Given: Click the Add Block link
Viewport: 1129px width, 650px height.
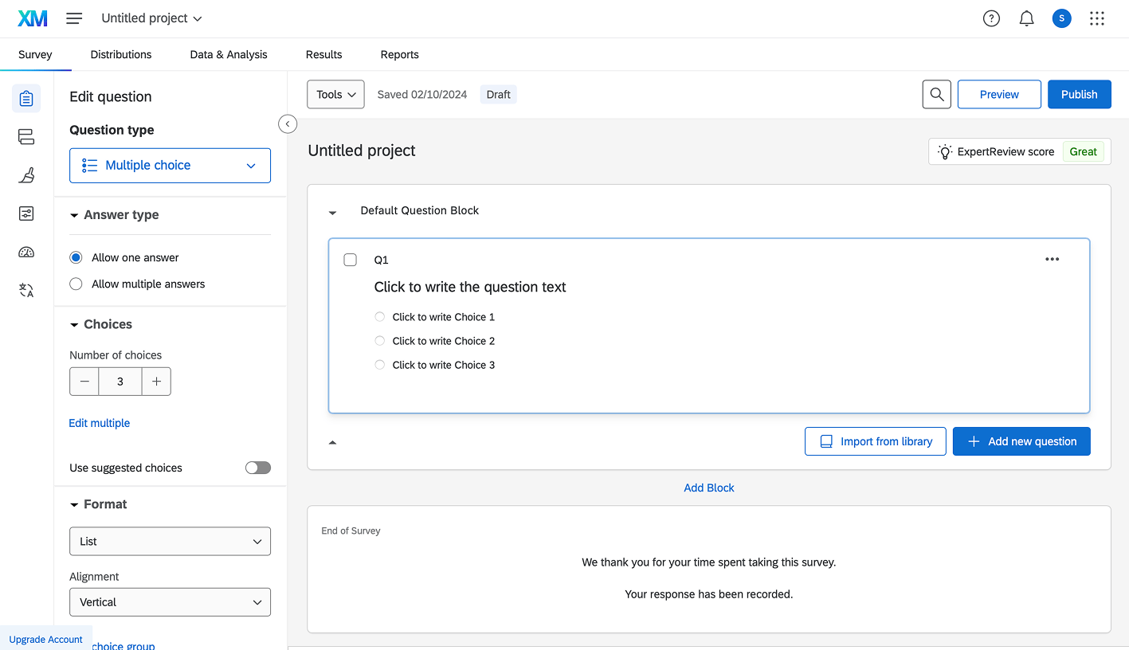Looking at the screenshot, I should 709,487.
